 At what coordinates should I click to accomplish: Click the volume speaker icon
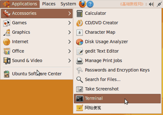coord(151,4)
